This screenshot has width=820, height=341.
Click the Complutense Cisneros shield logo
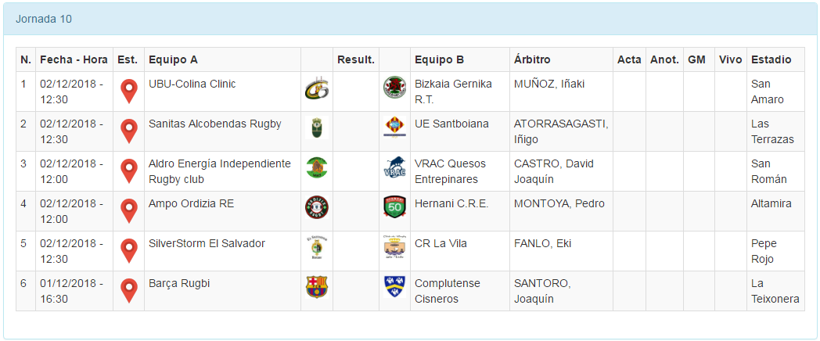pos(394,287)
